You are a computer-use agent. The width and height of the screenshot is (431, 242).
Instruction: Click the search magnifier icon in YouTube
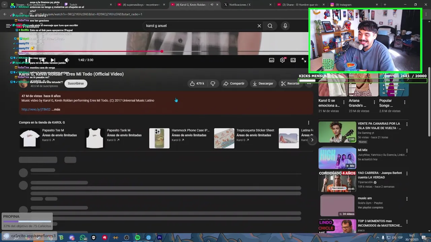270,26
